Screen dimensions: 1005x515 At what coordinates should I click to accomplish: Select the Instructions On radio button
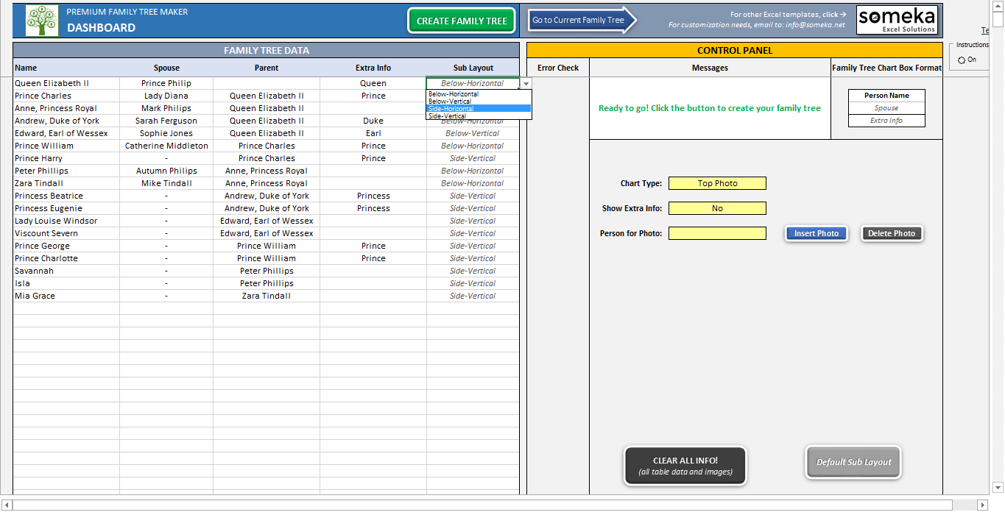tap(962, 60)
